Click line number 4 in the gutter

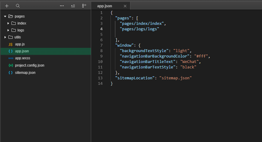(x=101, y=29)
